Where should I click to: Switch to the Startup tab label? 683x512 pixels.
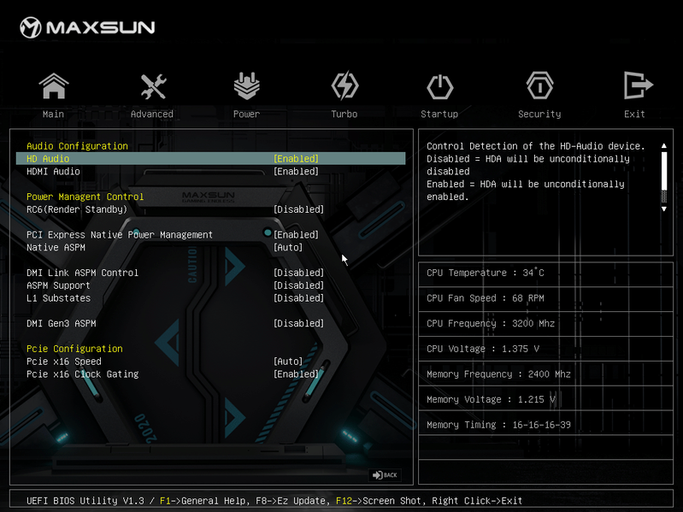click(439, 114)
